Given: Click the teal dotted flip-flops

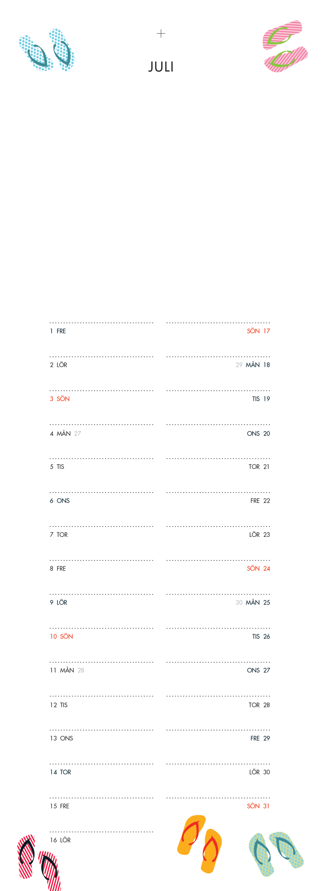Looking at the screenshot, I should [276, 853].
